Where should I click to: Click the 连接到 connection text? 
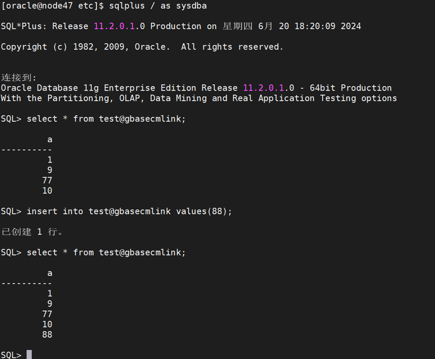19,78
